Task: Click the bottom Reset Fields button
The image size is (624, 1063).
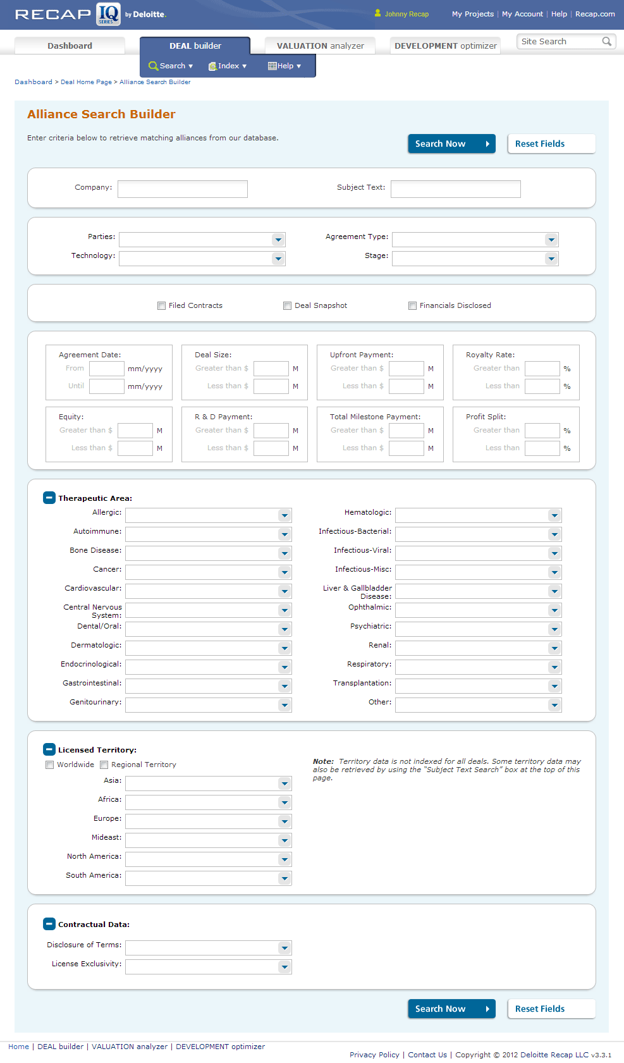Action: [551, 1009]
